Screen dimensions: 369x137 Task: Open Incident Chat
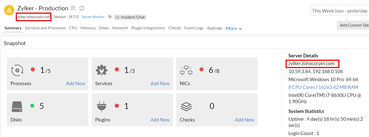point(130,17)
